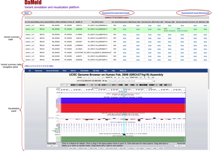This screenshot has width=212, height=151.
Task: Zoom in 10x
Action: [x=123, y=78]
